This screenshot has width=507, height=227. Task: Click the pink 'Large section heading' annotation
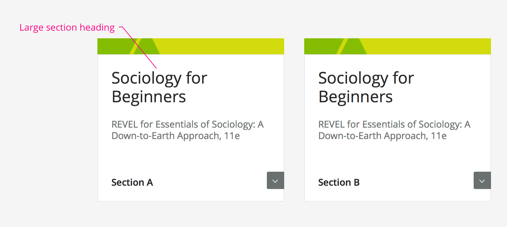pos(67,28)
